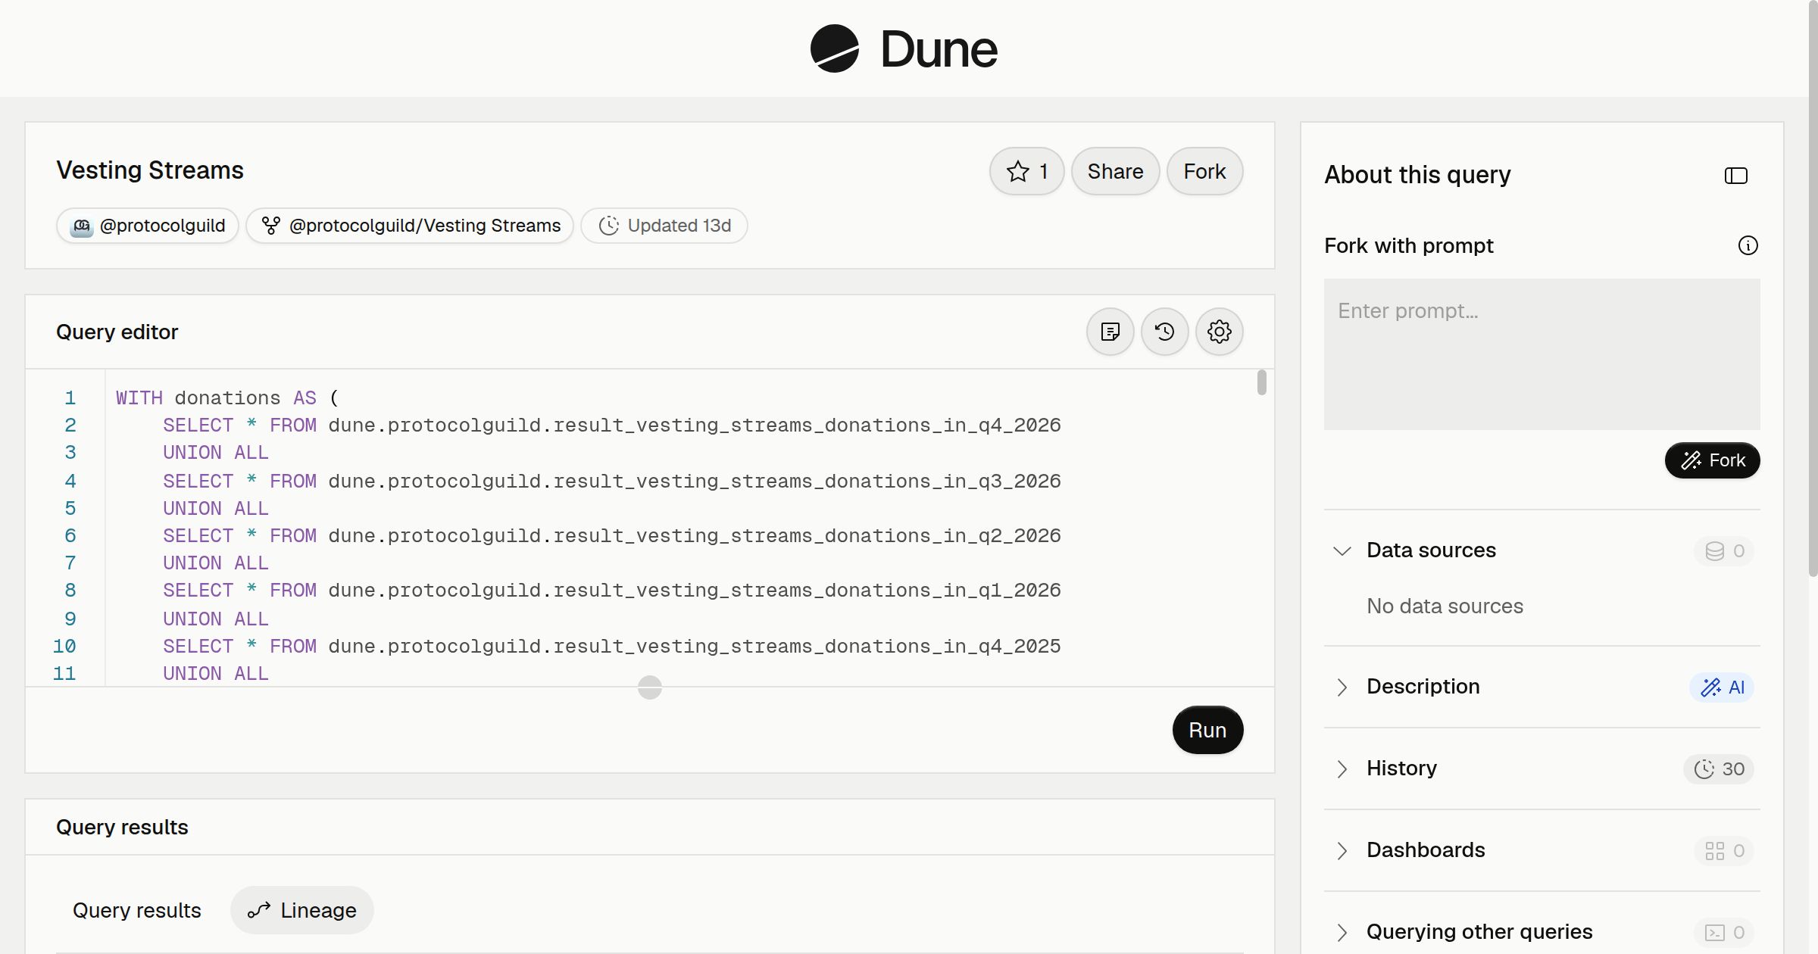Viewport: 1818px width, 954px height.
Task: Click the black Fork button under the prompt
Action: click(x=1712, y=460)
